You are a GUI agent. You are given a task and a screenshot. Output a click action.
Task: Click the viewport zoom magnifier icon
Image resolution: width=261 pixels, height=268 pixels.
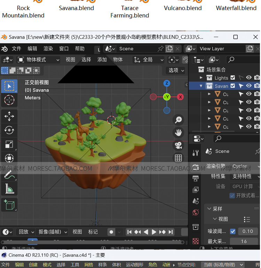coord(178,120)
